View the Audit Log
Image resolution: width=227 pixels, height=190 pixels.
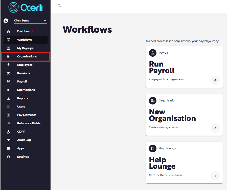[x=26, y=140]
